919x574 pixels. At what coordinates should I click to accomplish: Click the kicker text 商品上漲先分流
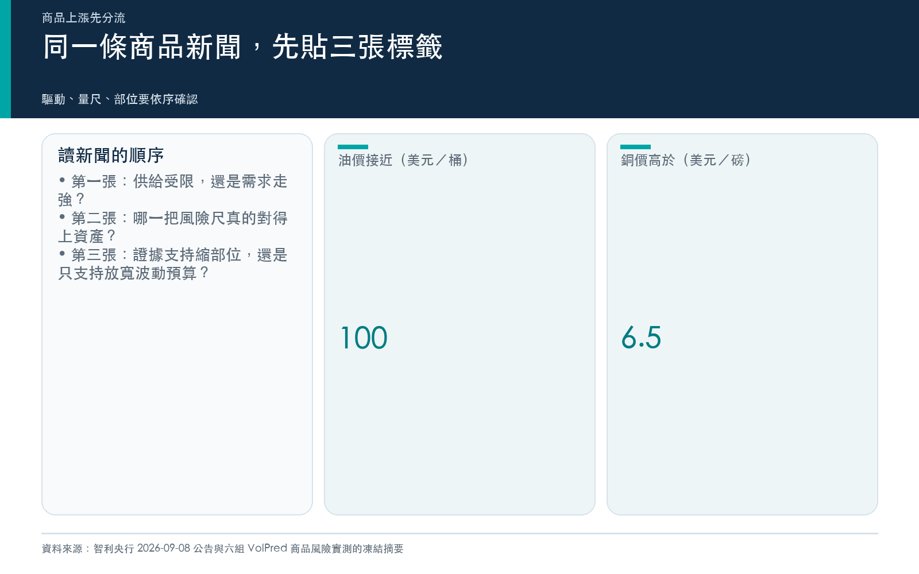click(83, 18)
